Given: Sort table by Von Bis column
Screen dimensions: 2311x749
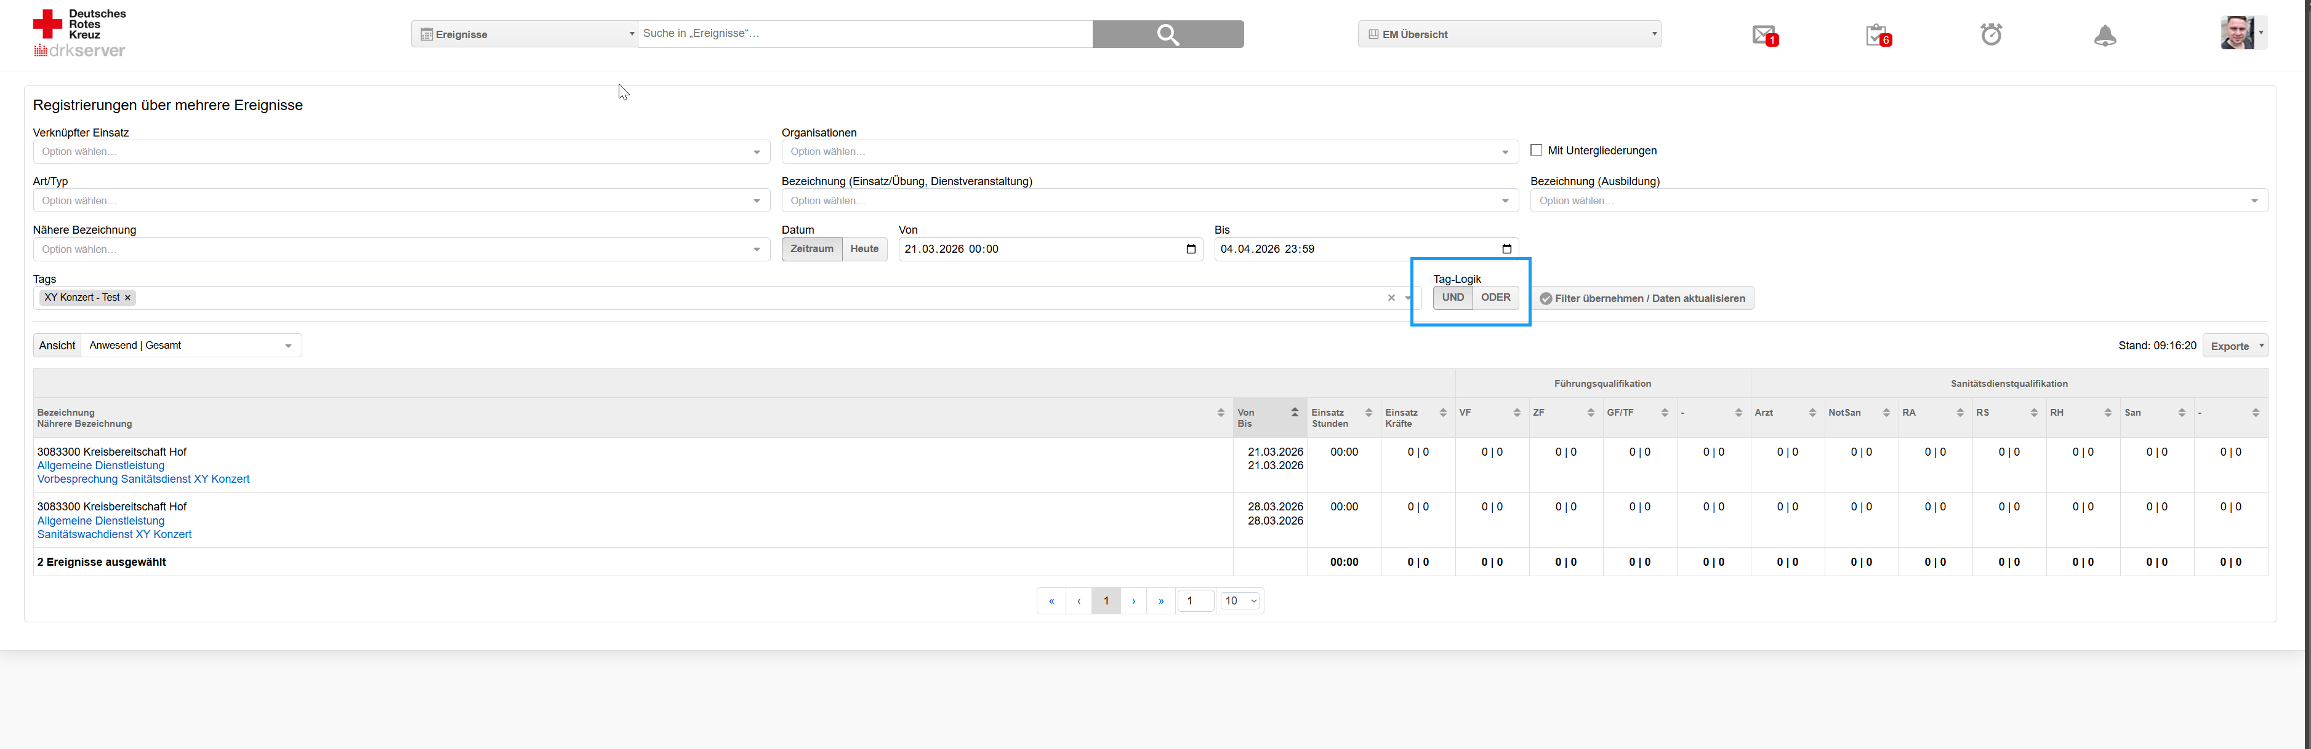Looking at the screenshot, I should (x=1269, y=418).
